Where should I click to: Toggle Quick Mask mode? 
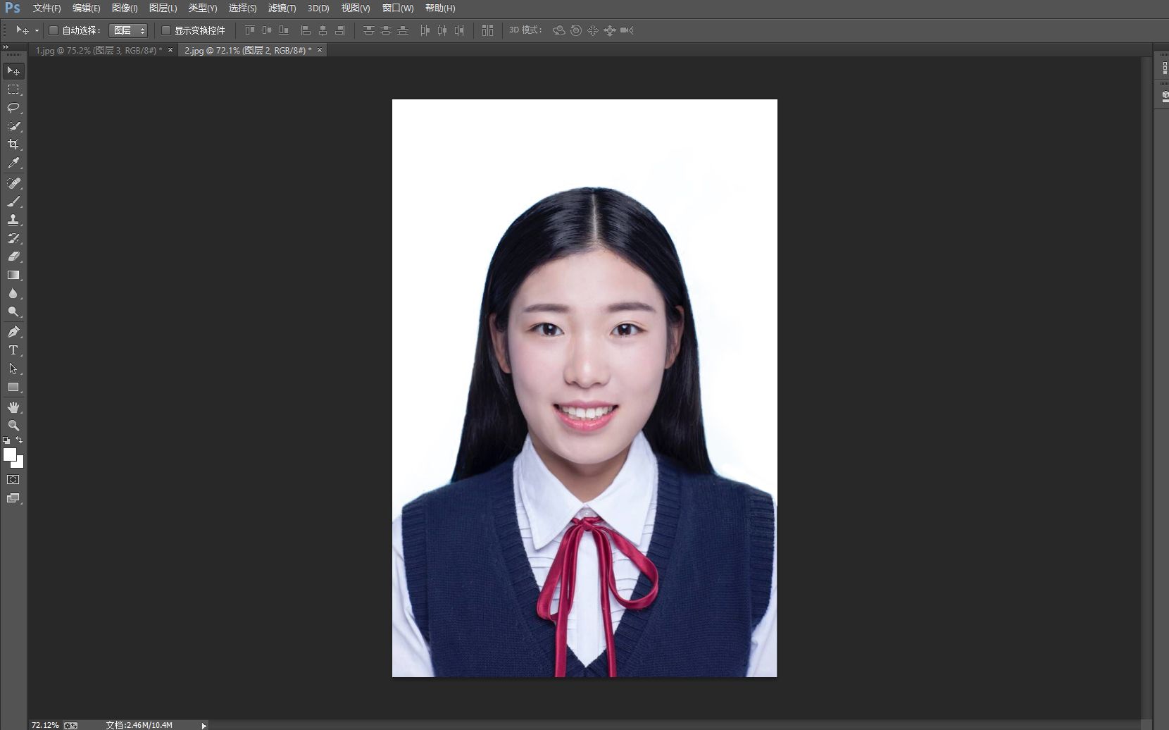coord(13,480)
